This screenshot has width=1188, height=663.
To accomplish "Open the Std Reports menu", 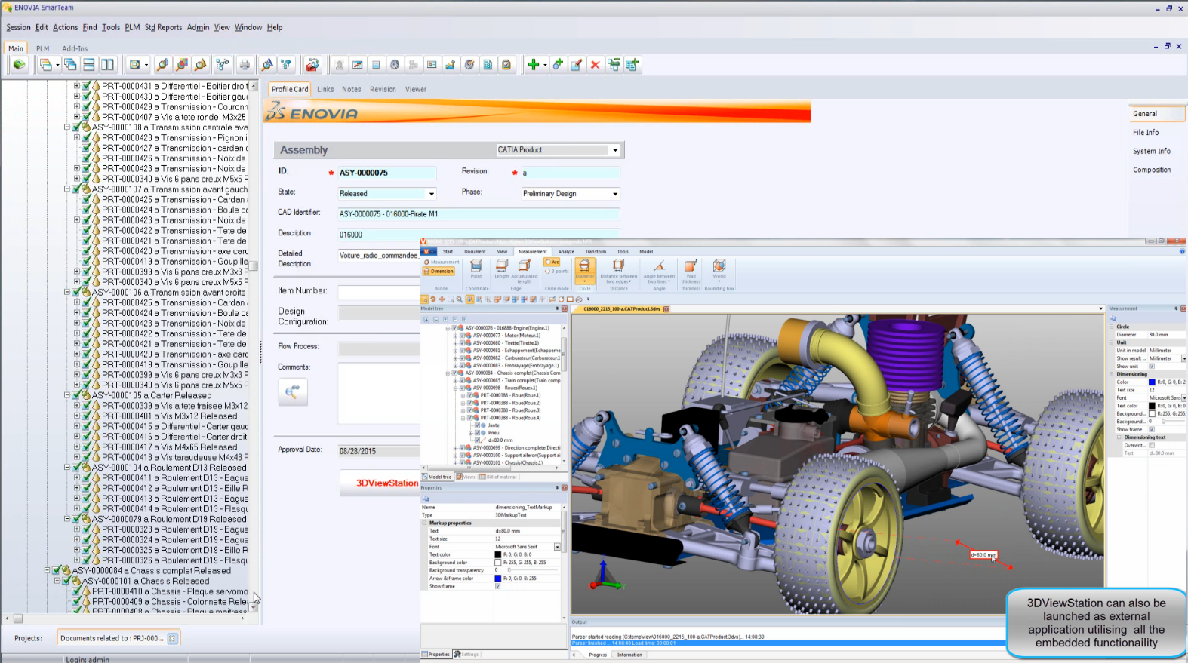I will coord(163,27).
